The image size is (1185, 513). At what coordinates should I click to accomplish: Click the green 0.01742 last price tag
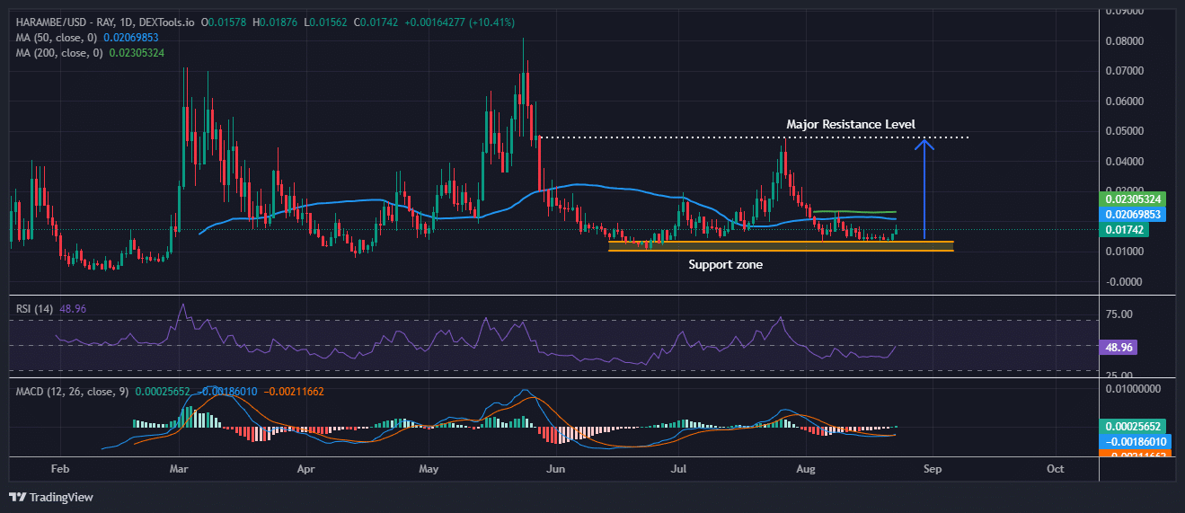click(1124, 230)
